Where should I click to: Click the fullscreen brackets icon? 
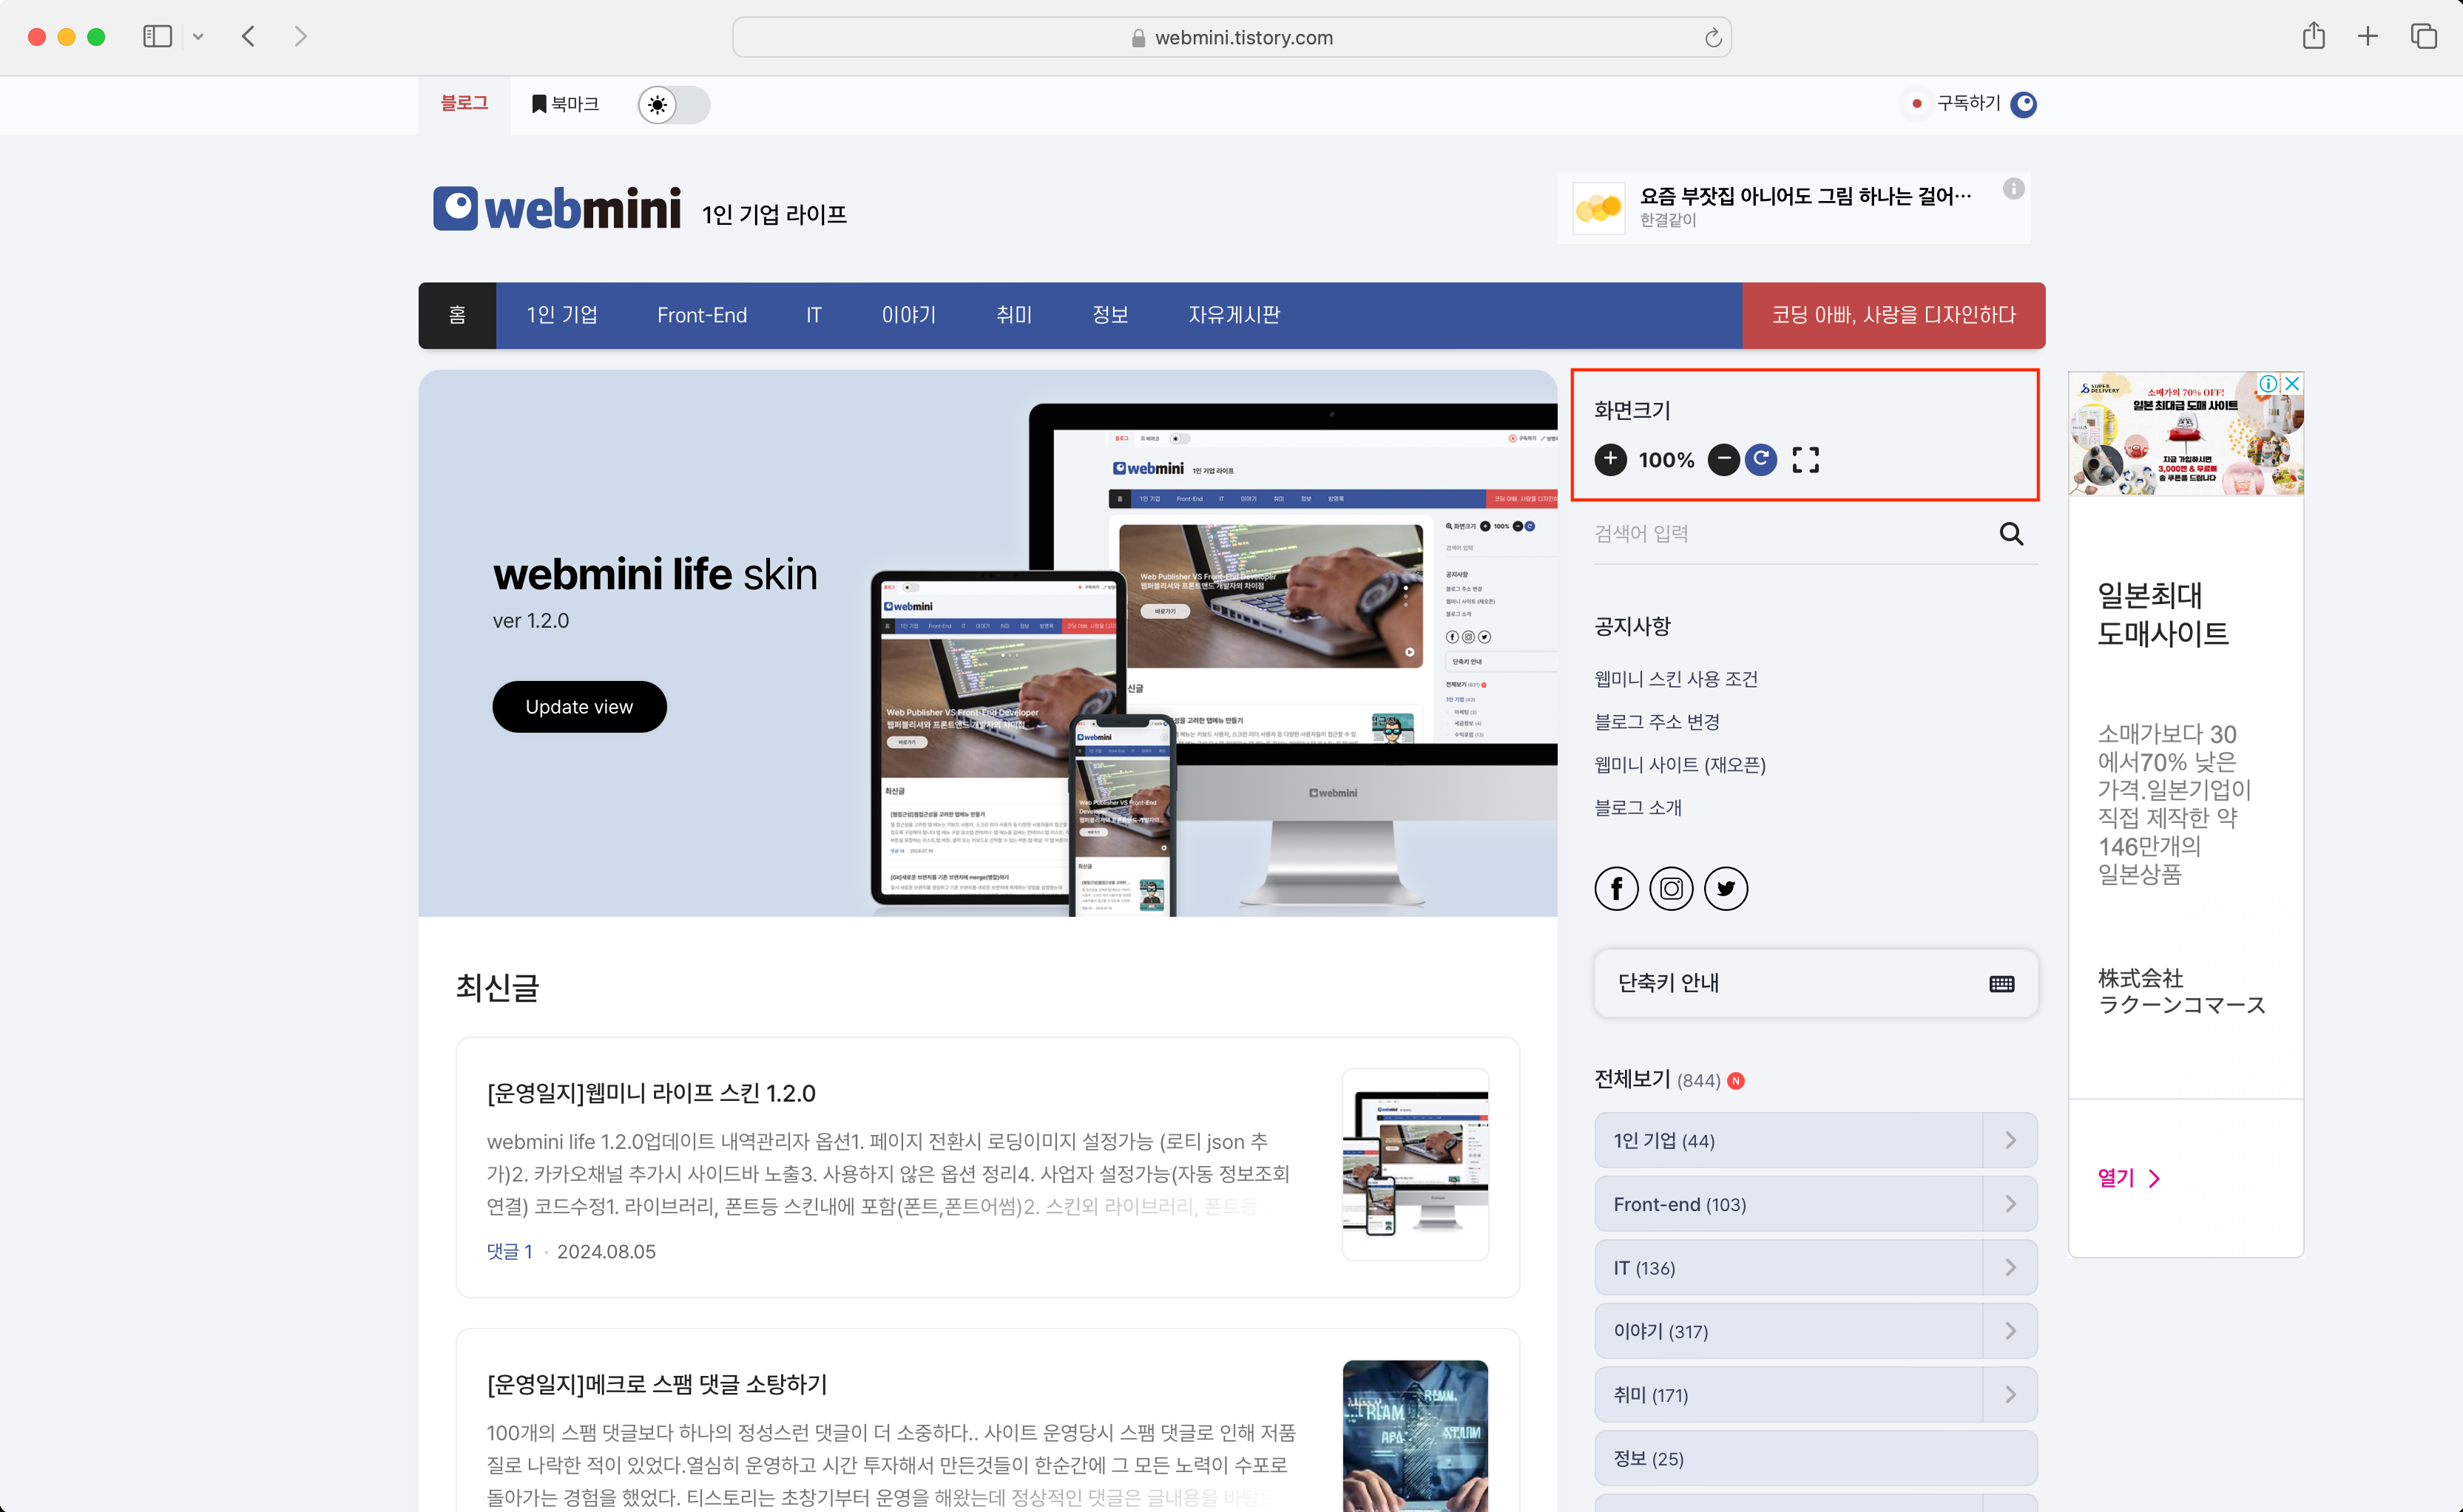[x=1805, y=459]
